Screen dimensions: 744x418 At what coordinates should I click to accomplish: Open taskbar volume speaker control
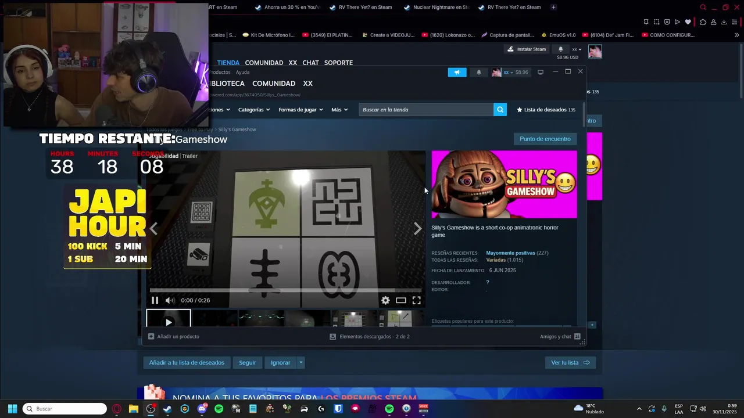[x=703, y=409]
